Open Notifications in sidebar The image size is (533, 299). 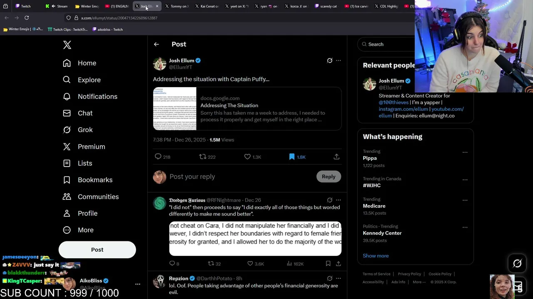coord(90,96)
